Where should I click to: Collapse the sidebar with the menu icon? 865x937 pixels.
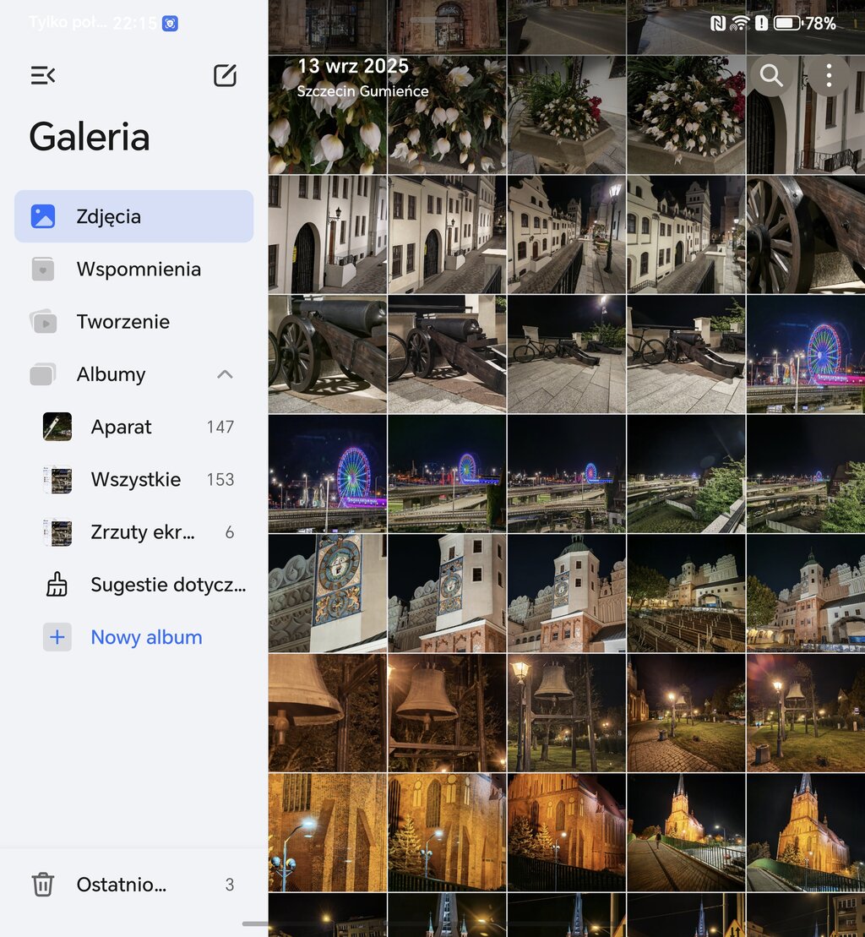coord(43,76)
